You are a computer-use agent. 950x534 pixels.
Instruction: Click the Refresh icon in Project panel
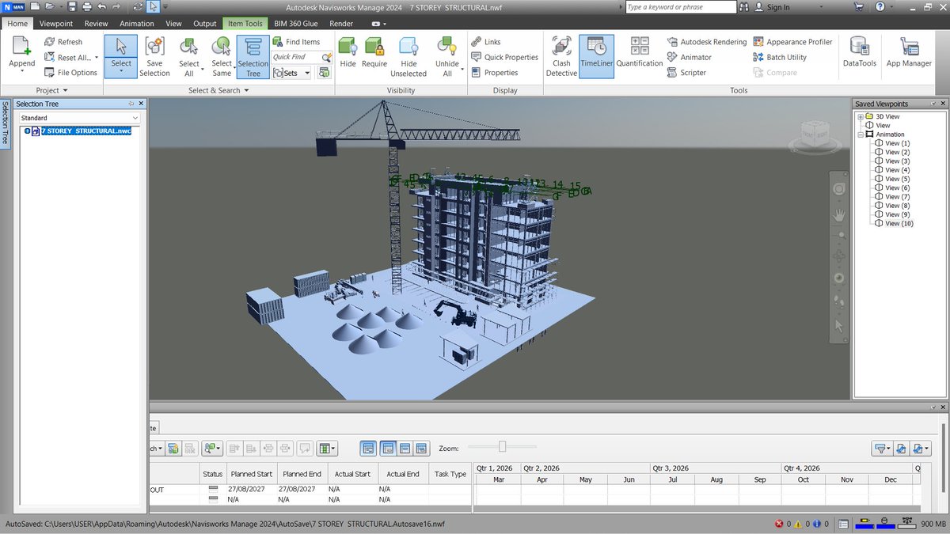click(50, 42)
